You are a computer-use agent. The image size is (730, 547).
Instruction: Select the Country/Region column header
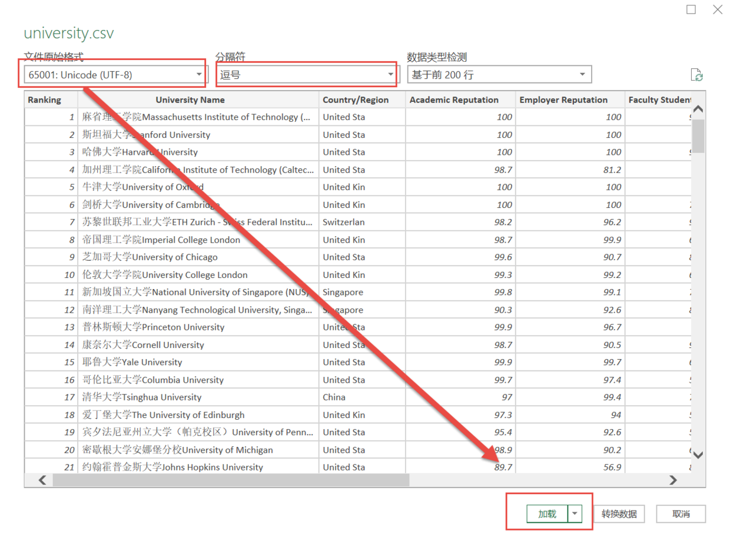point(363,100)
